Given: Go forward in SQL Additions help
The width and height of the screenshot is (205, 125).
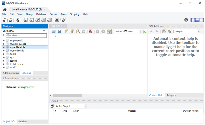Looking at the screenshot, I should [x=157, y=31].
